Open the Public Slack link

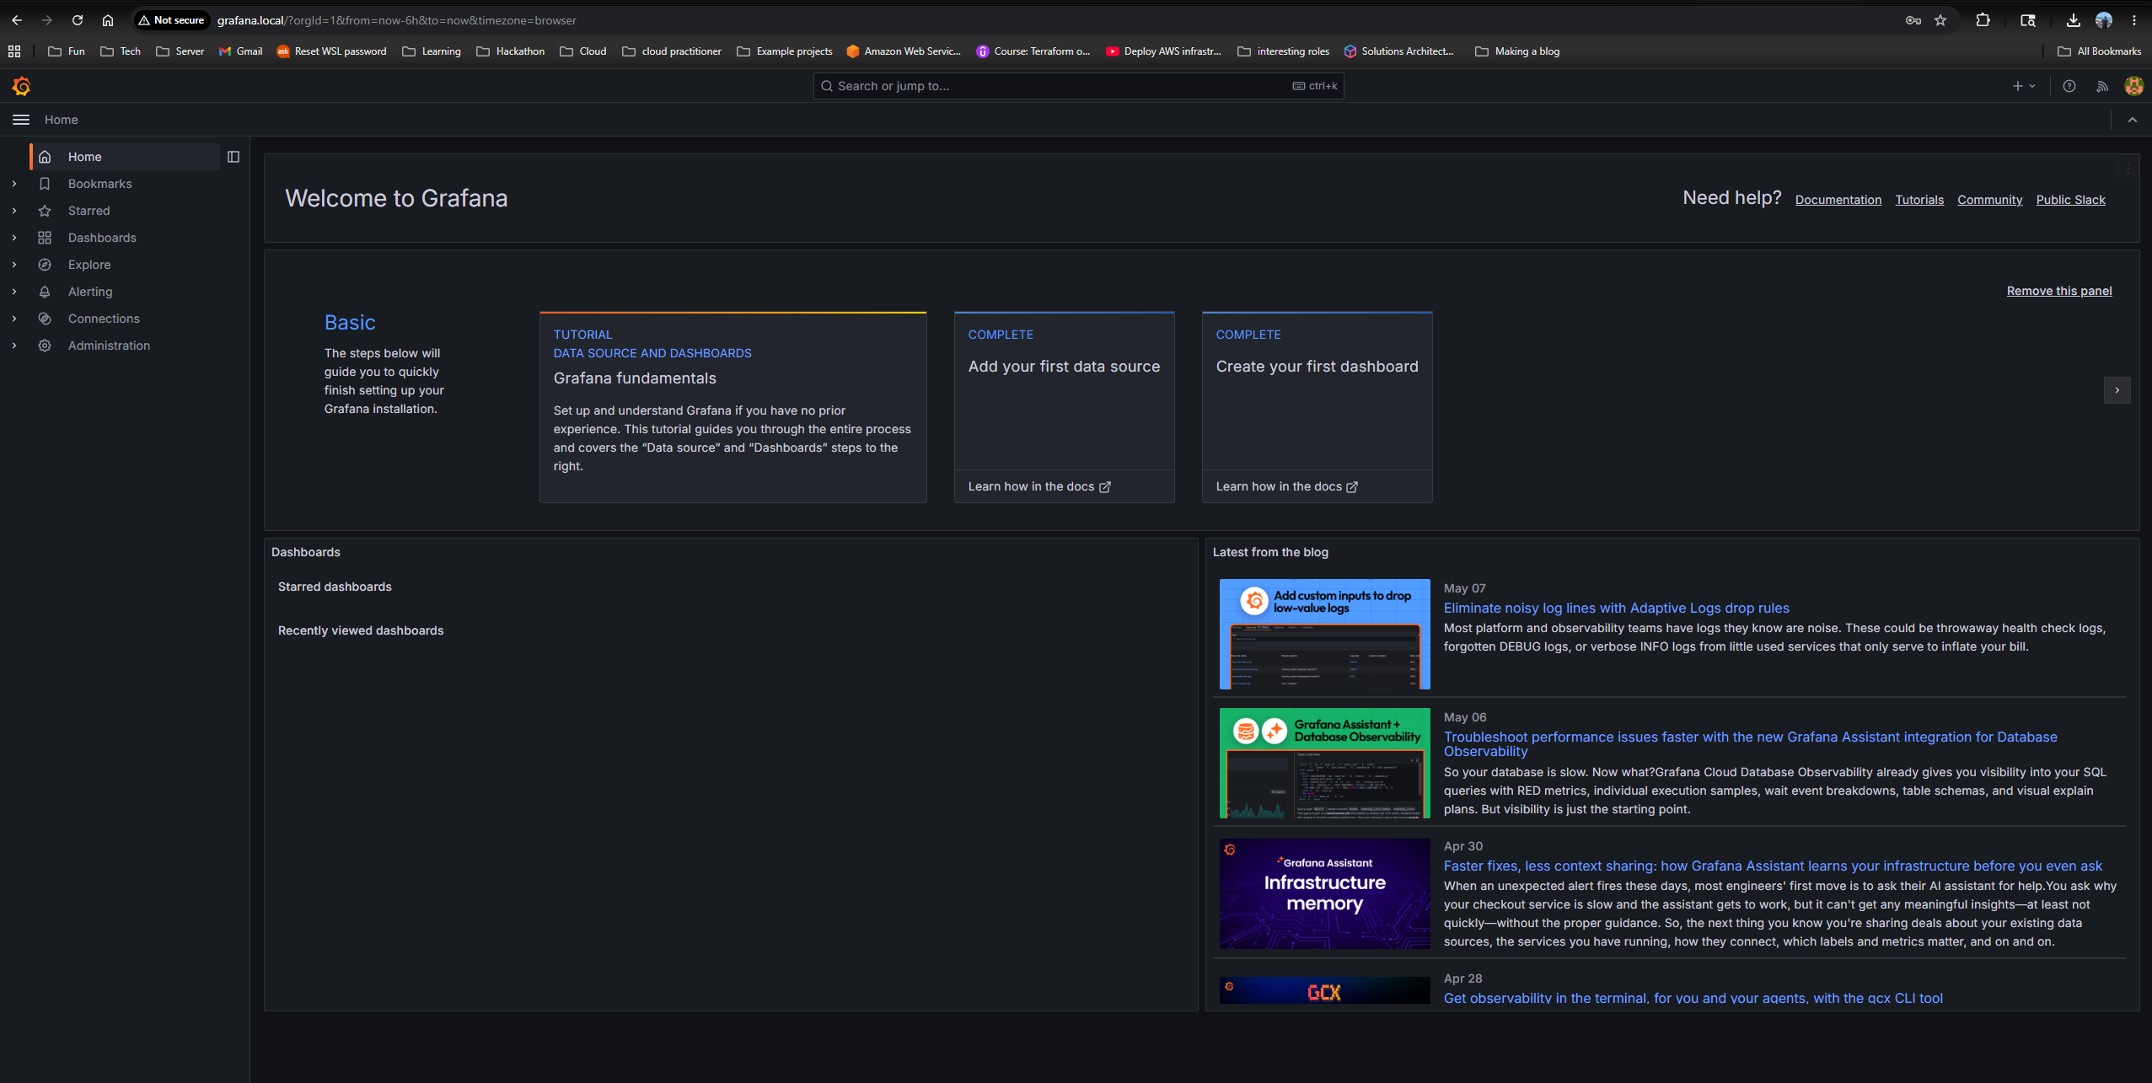2070,200
